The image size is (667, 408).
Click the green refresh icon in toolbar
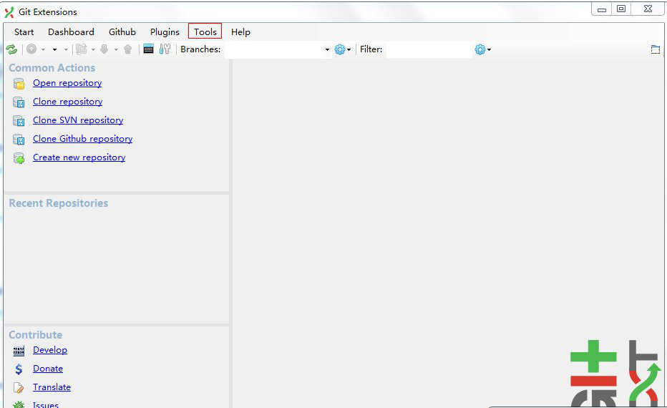point(11,49)
